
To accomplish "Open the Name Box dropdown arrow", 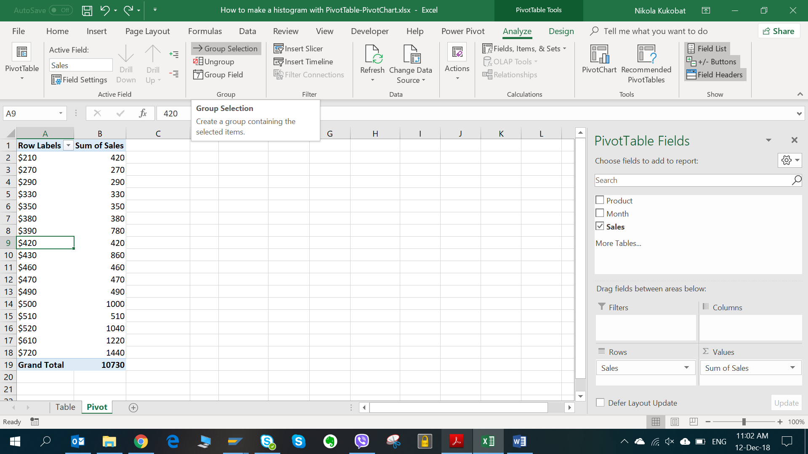I will (x=61, y=113).
